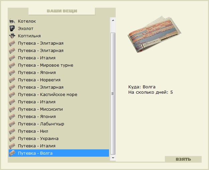Click scrollbar down arrow of items list
The width and height of the screenshot is (209, 170).
[x=113, y=158]
